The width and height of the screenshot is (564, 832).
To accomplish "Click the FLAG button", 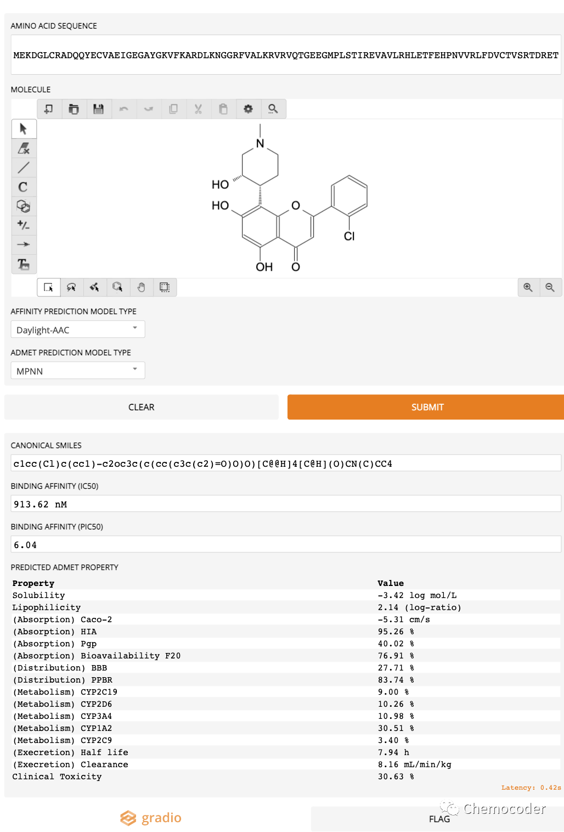I will coord(438,819).
